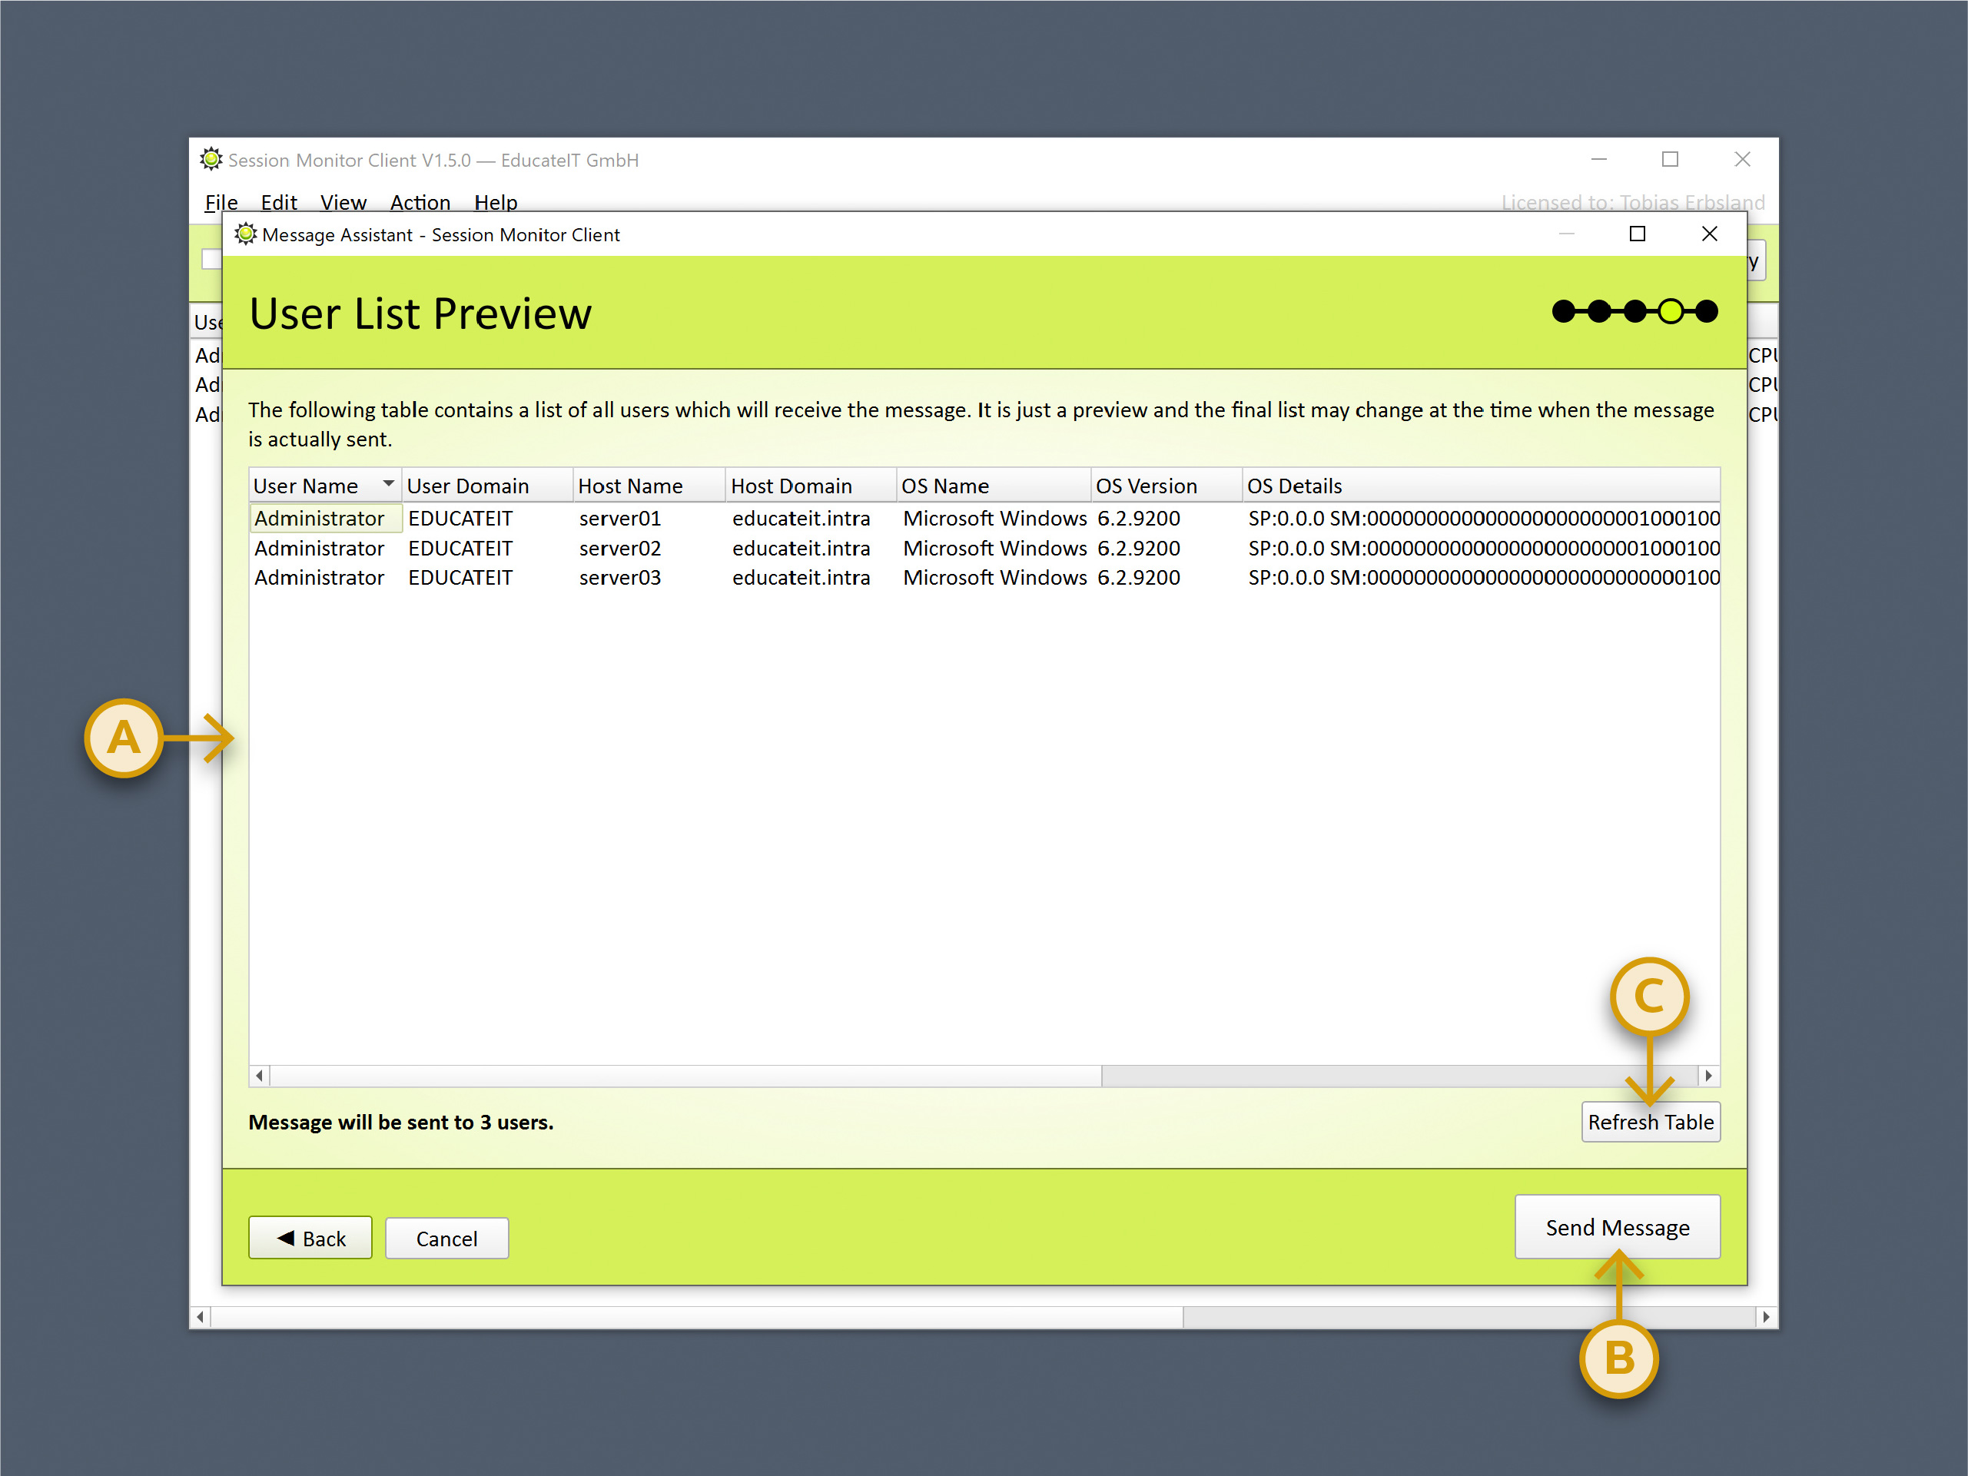Go Back to previous wizard step

(310, 1238)
